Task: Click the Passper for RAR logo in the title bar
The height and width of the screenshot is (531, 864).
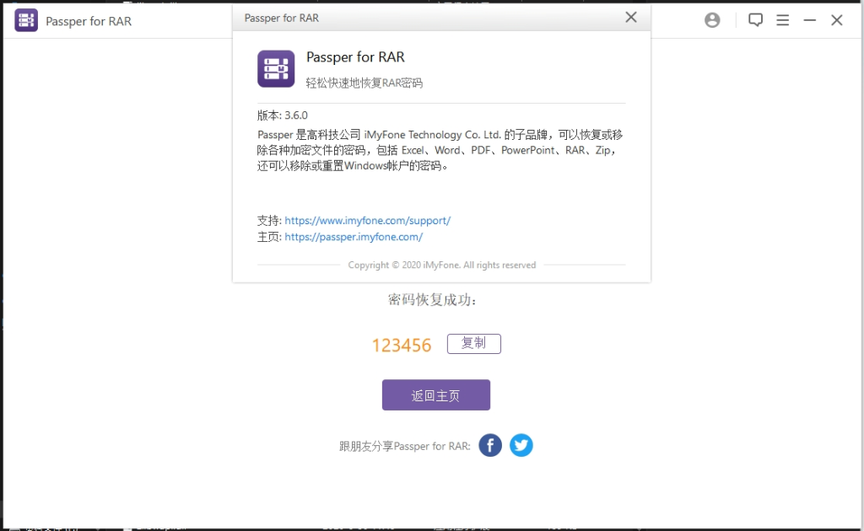Action: point(26,19)
